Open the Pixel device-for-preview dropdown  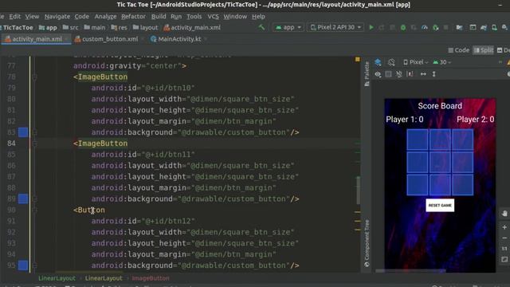[416, 62]
